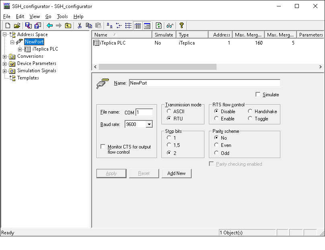Click the horizontal scrollbar right arrow
325x250 pixels.
tap(321, 67)
